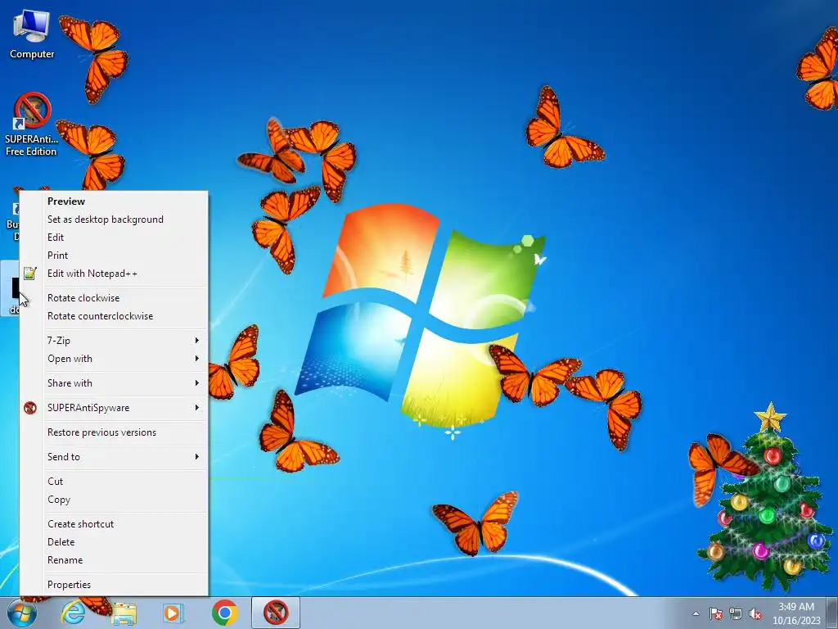Choose Rename in the context menu
Viewport: 838px width, 629px height.
[x=114, y=560]
